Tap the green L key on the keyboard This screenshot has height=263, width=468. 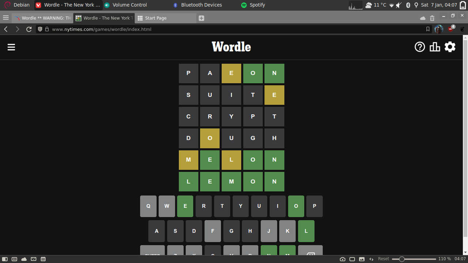tap(306, 231)
